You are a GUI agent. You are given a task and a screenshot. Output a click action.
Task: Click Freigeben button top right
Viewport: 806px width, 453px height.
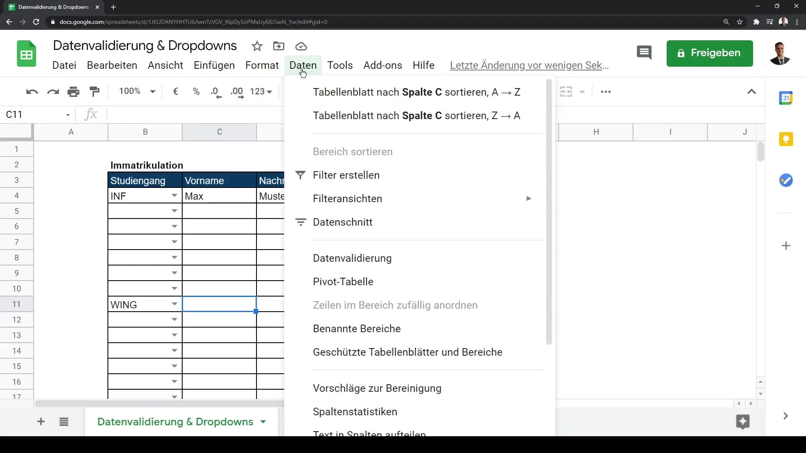710,52
